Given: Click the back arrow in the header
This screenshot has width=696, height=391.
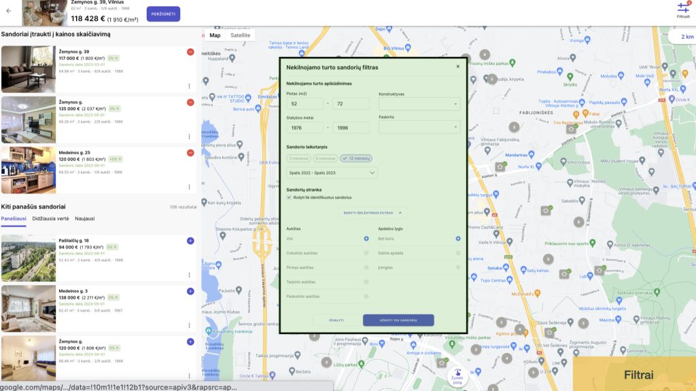Looking at the screenshot, I should (x=8, y=11).
